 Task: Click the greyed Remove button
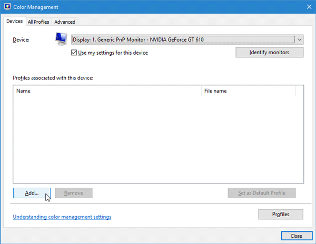[74, 193]
